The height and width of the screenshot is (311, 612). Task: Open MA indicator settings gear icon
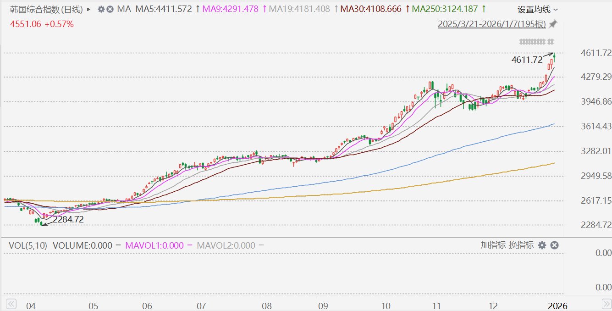101,9
